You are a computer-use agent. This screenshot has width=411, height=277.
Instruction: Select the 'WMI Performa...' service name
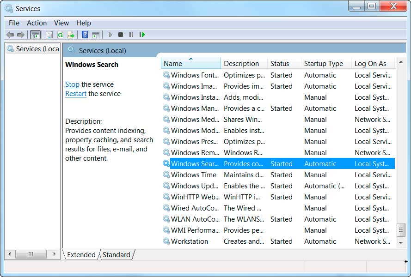(195, 230)
